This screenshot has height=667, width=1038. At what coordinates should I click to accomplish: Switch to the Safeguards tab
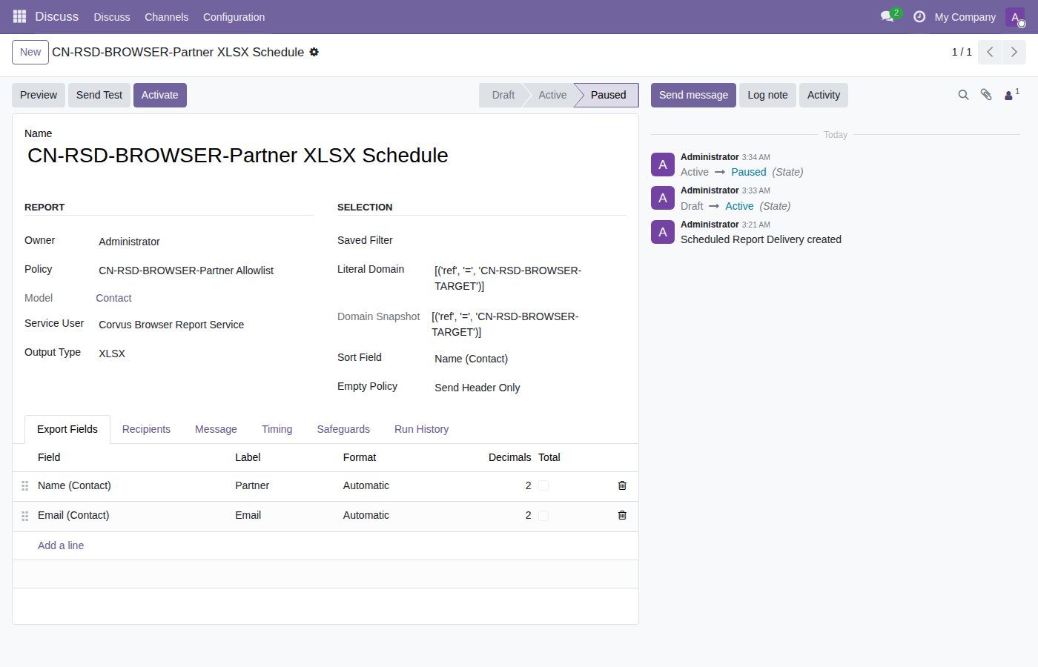coord(343,429)
